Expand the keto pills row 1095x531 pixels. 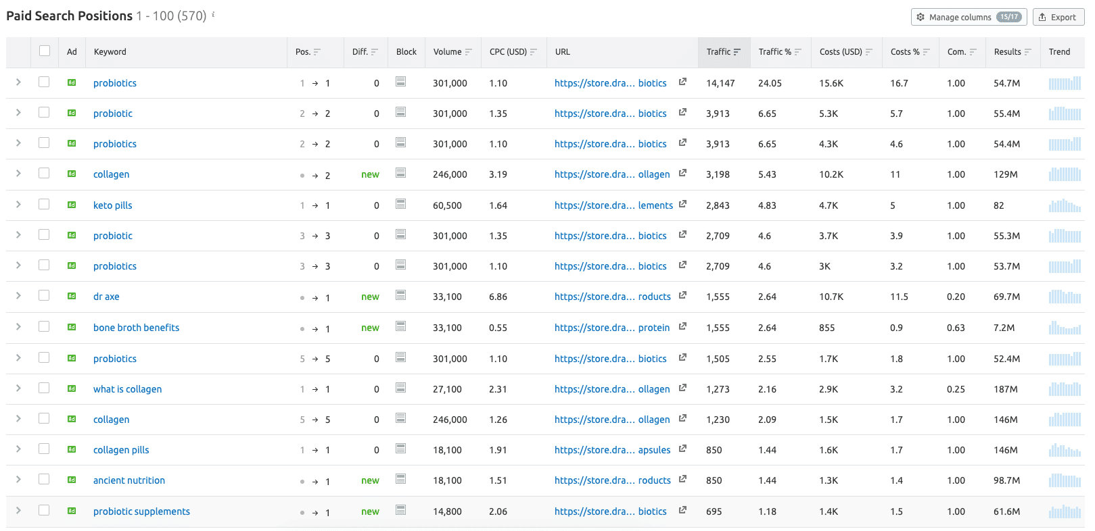(18, 204)
